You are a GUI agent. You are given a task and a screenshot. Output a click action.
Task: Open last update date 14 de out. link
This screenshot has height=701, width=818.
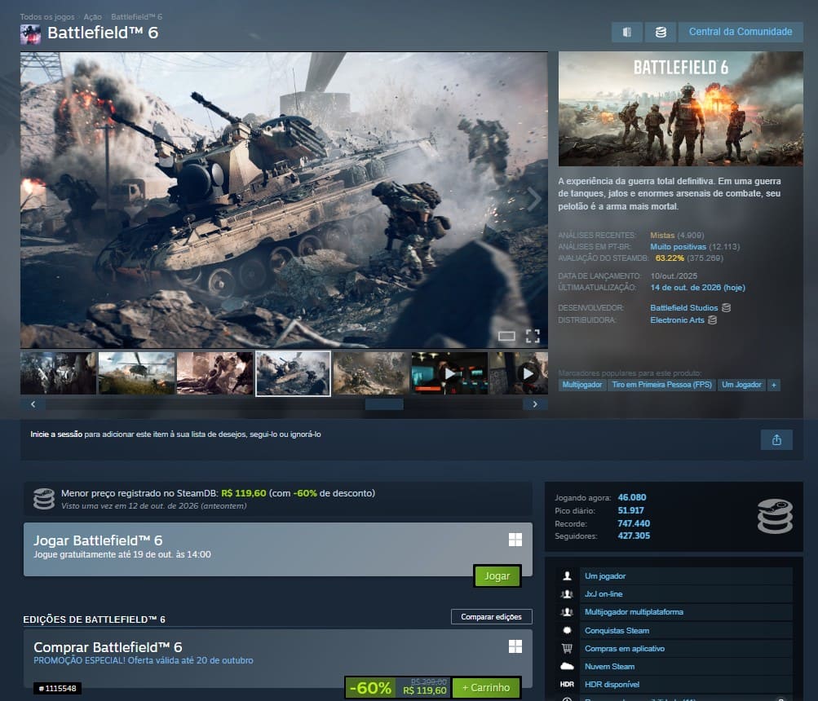click(x=697, y=288)
